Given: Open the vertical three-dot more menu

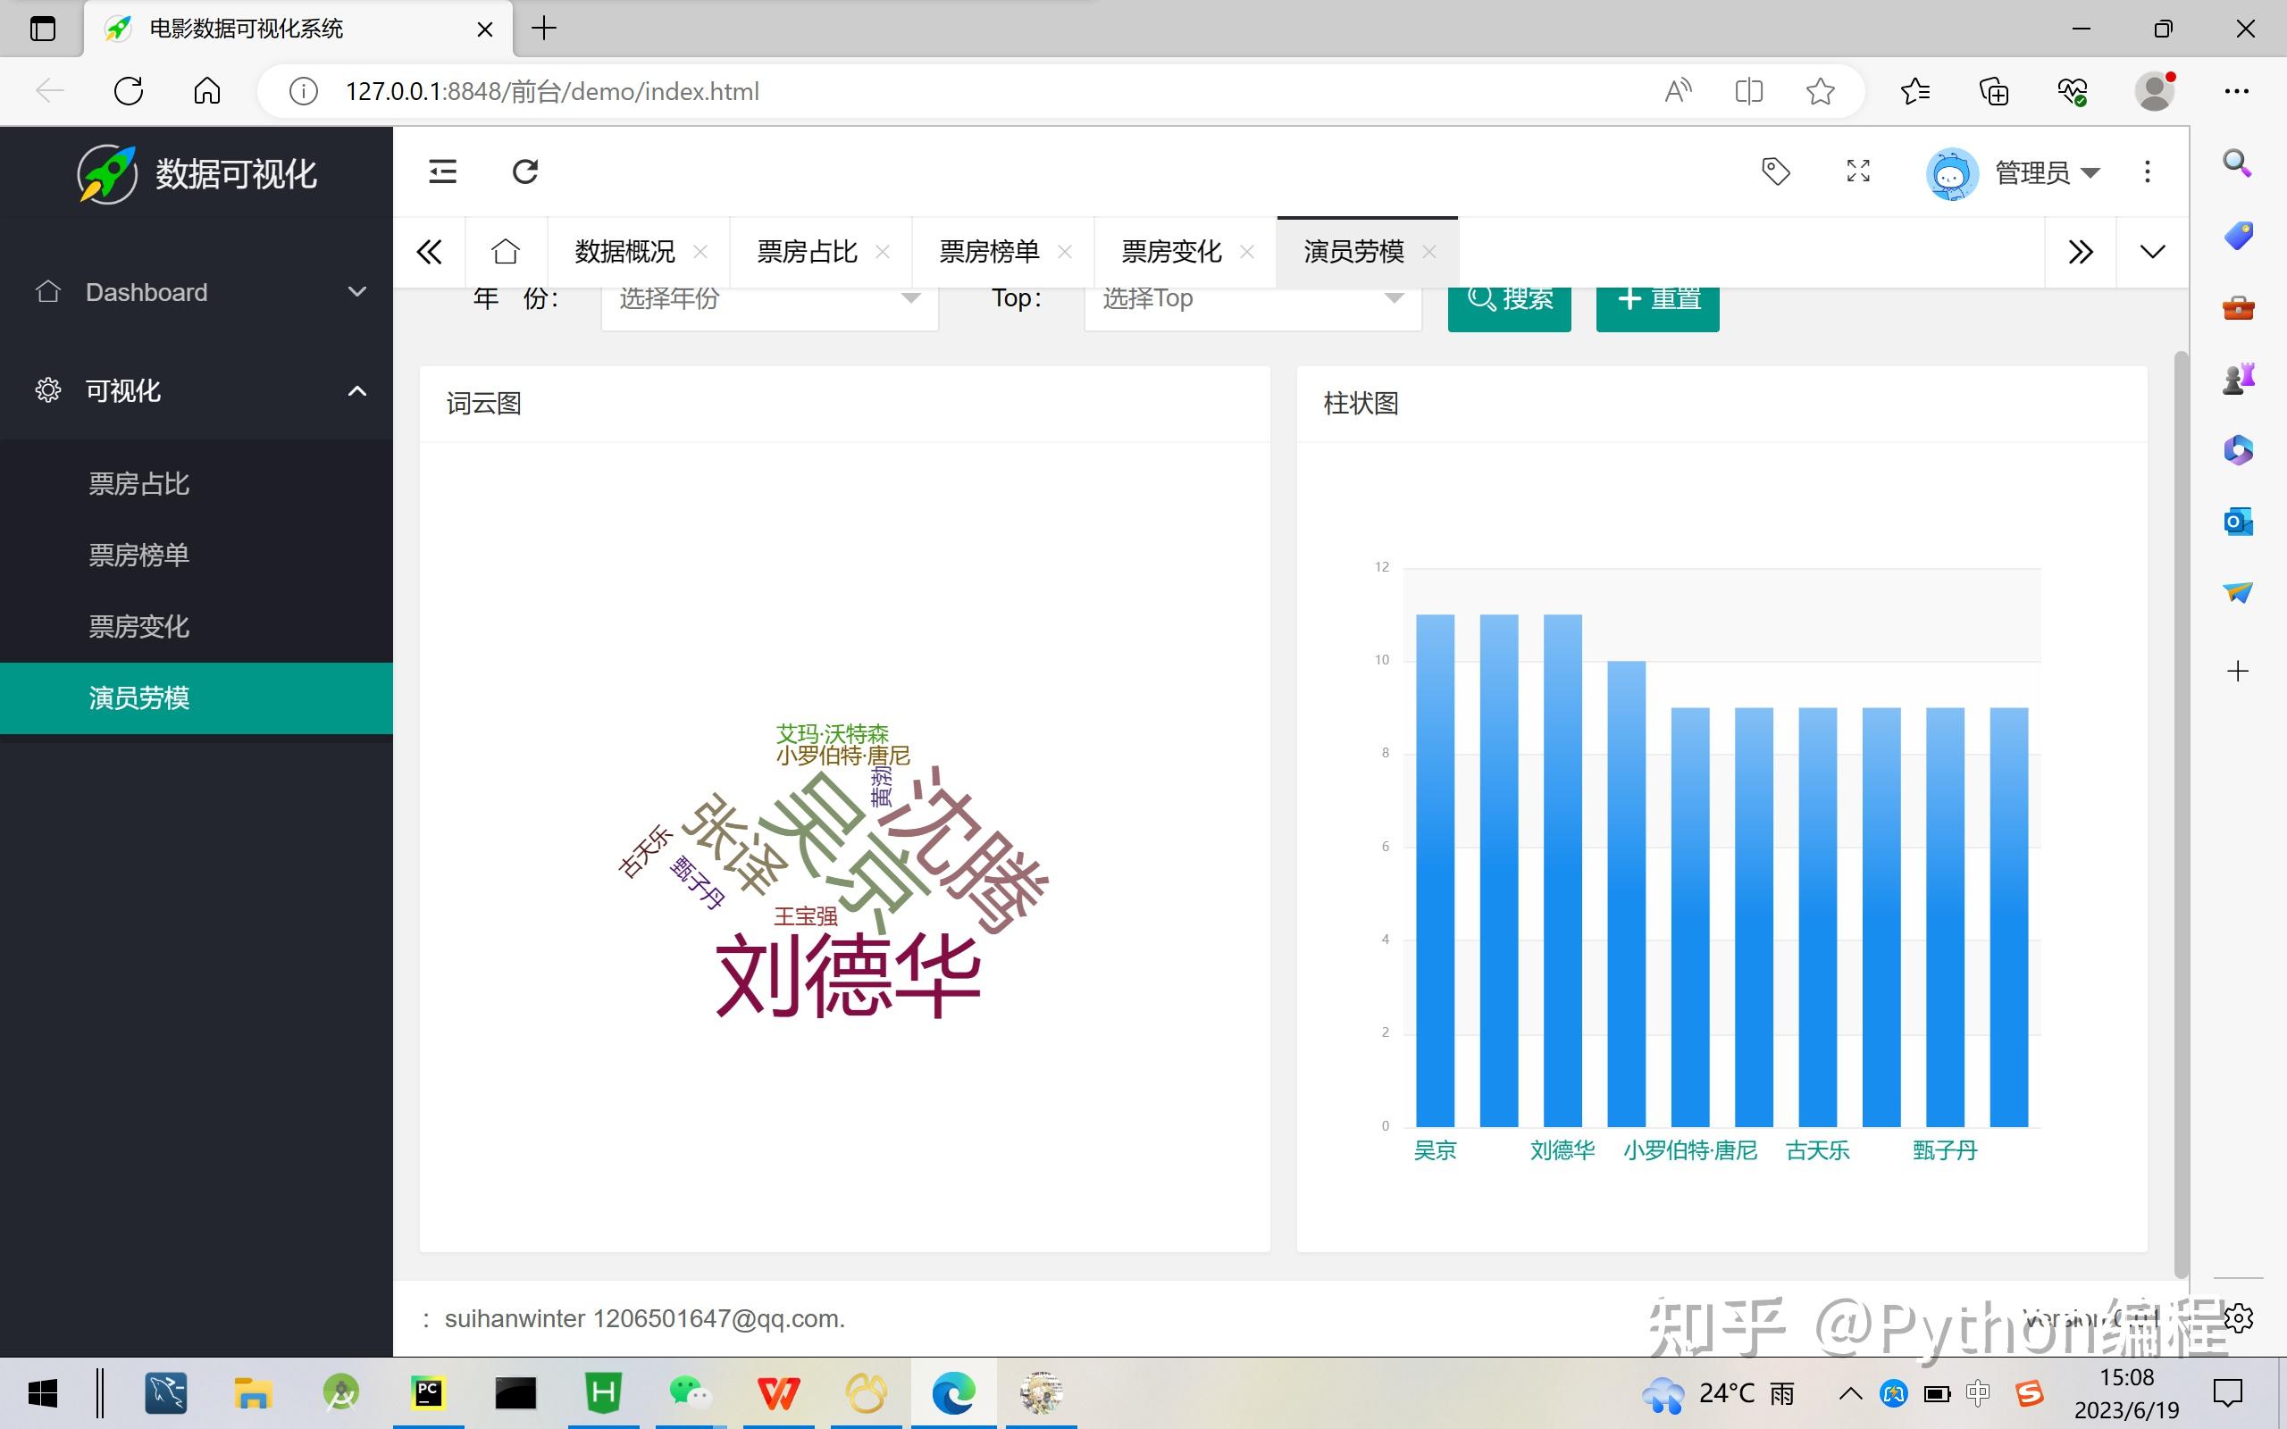Looking at the screenshot, I should [x=2147, y=172].
